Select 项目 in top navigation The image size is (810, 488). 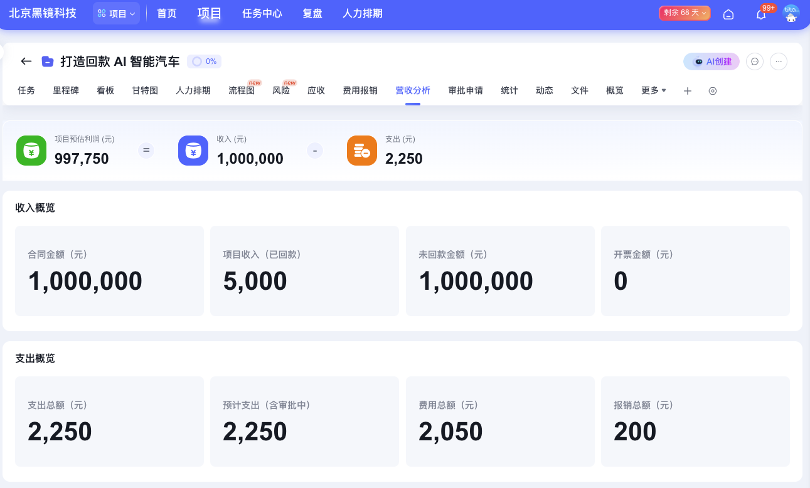[x=210, y=13]
